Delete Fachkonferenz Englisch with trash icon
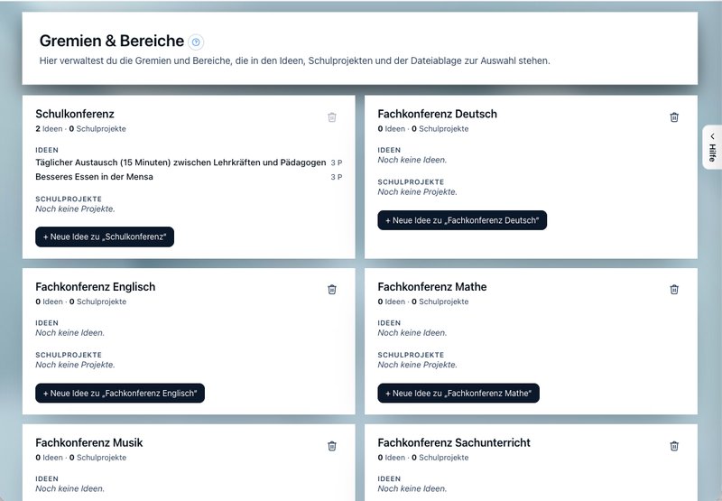The height and width of the screenshot is (501, 722). (x=332, y=289)
